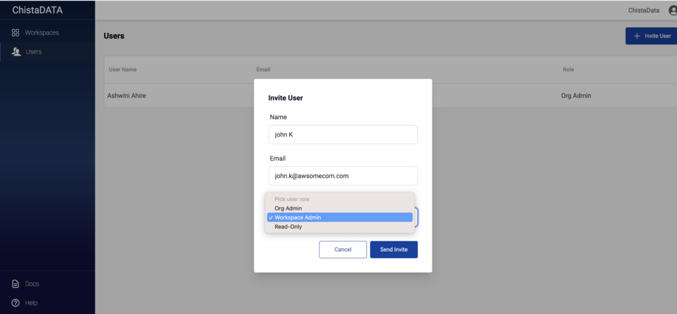This screenshot has width=677, height=314.
Task: Click the Invite User dialog title
Action: 286,98
